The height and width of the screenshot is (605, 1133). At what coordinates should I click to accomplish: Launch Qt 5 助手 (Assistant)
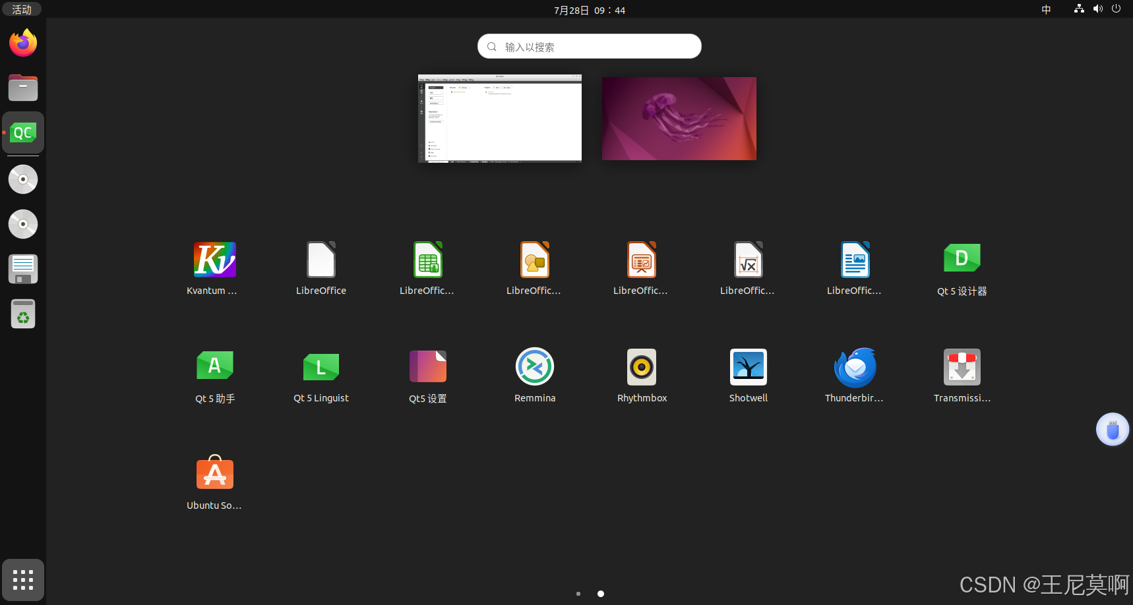pos(214,366)
